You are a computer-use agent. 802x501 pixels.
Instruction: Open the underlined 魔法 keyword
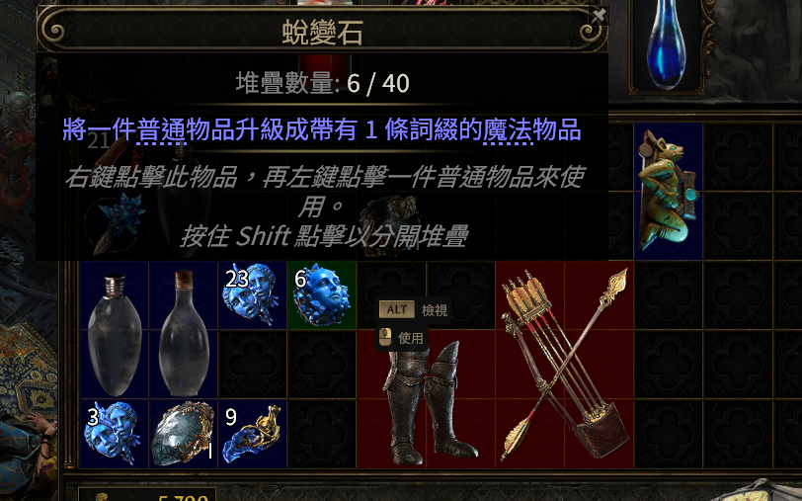pos(508,130)
